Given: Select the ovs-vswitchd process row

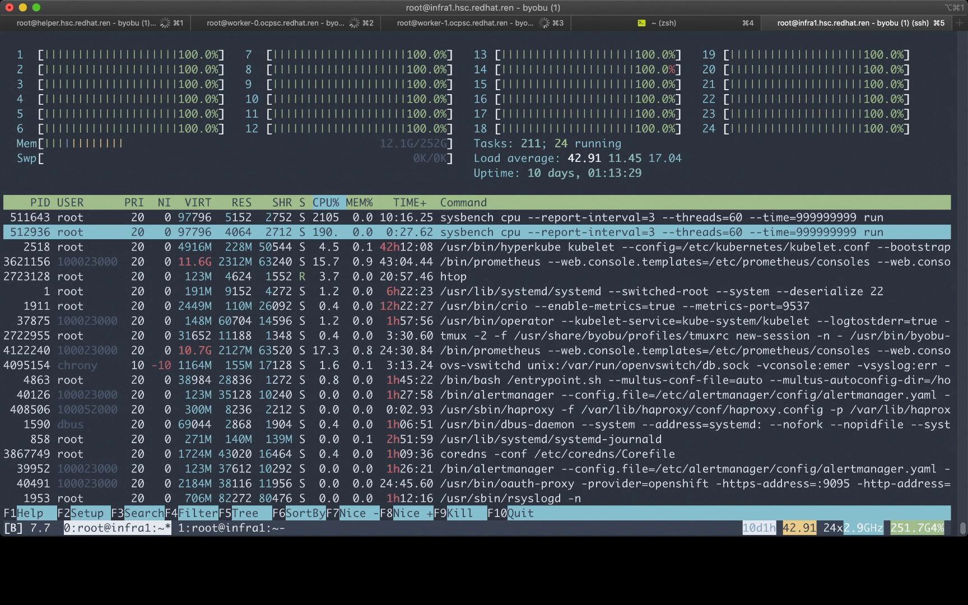Looking at the screenshot, I should [477, 365].
